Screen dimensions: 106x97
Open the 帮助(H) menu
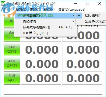point(49,10)
